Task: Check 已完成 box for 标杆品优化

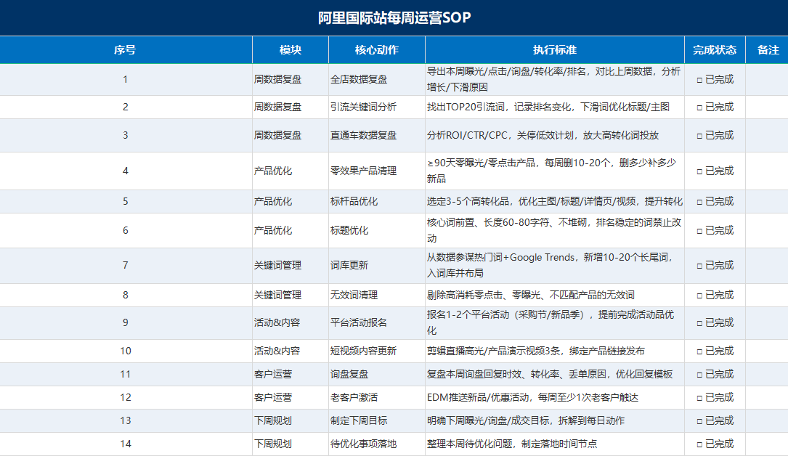Action: [x=699, y=202]
